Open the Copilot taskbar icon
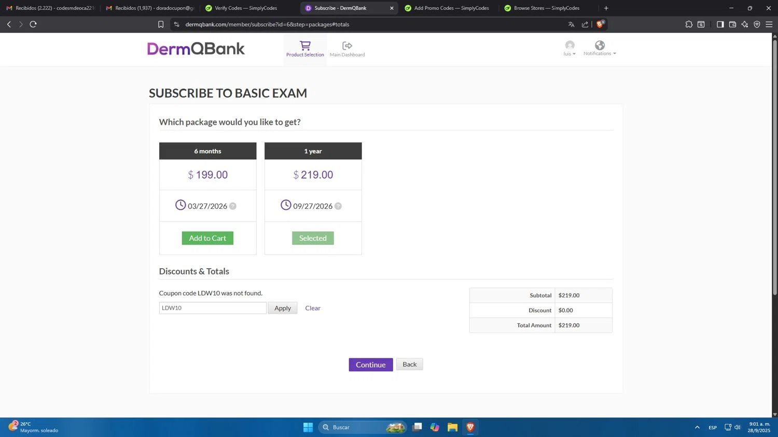The width and height of the screenshot is (778, 437). click(435, 427)
